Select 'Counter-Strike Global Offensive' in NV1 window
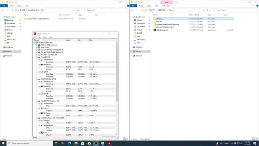This screenshot has width=259, height=146. click(38, 19)
